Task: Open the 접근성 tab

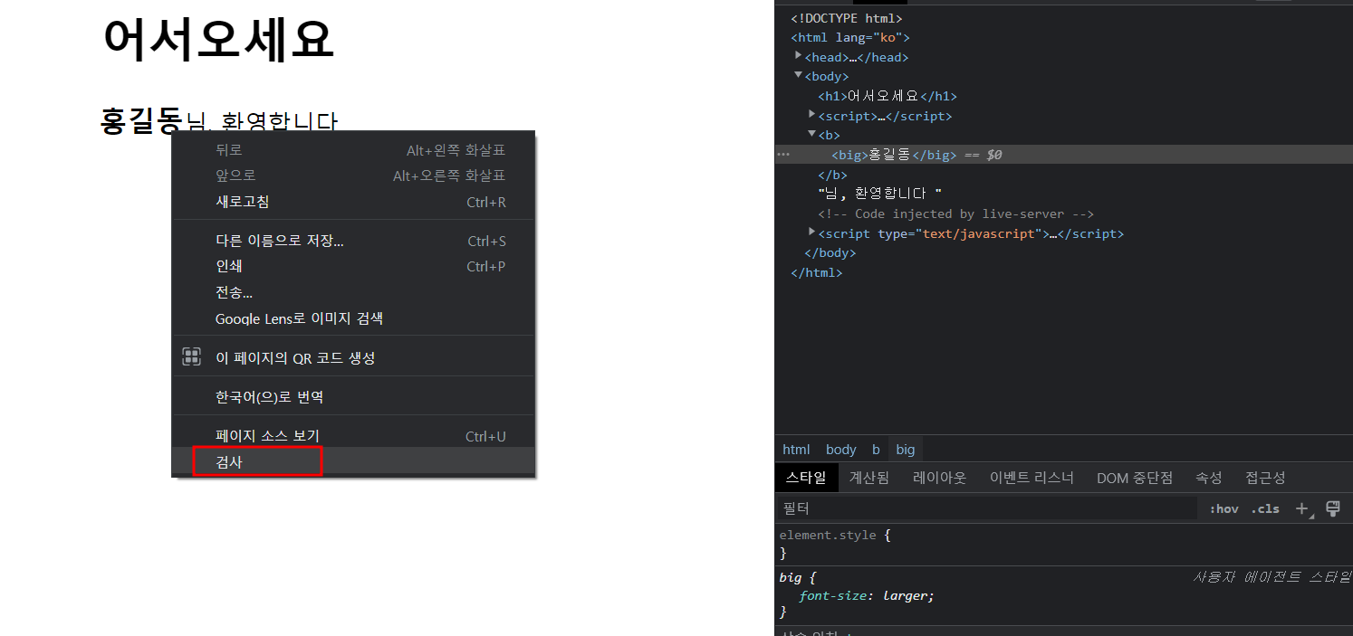Action: (x=1265, y=478)
